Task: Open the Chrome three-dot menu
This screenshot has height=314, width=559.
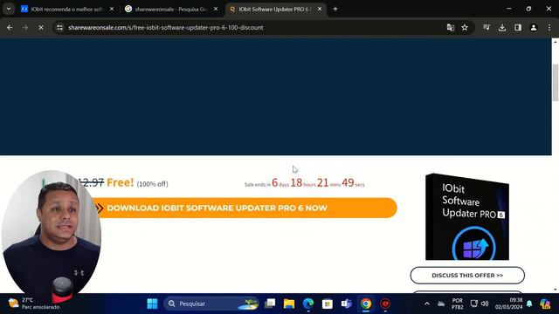Action: pos(549,27)
